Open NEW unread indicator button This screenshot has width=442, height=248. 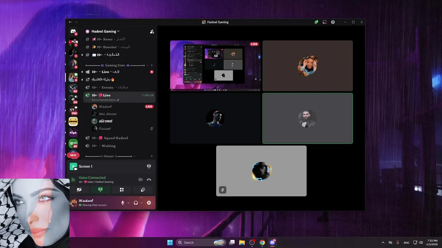(73, 155)
